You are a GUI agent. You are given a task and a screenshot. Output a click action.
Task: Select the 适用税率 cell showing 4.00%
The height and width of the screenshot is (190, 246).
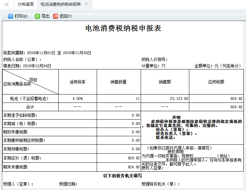[77, 99]
